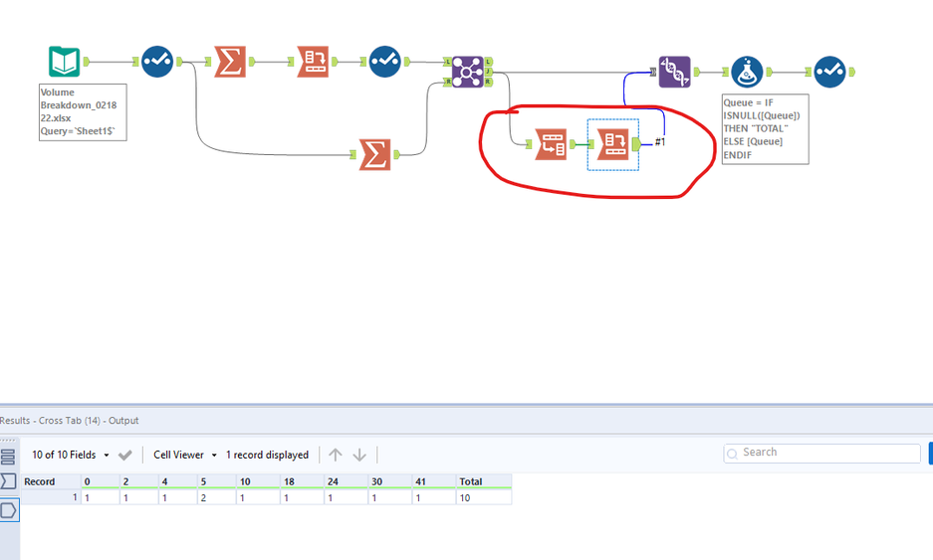
Task: Click the output anchor of Input Data tool
Action: (87, 62)
